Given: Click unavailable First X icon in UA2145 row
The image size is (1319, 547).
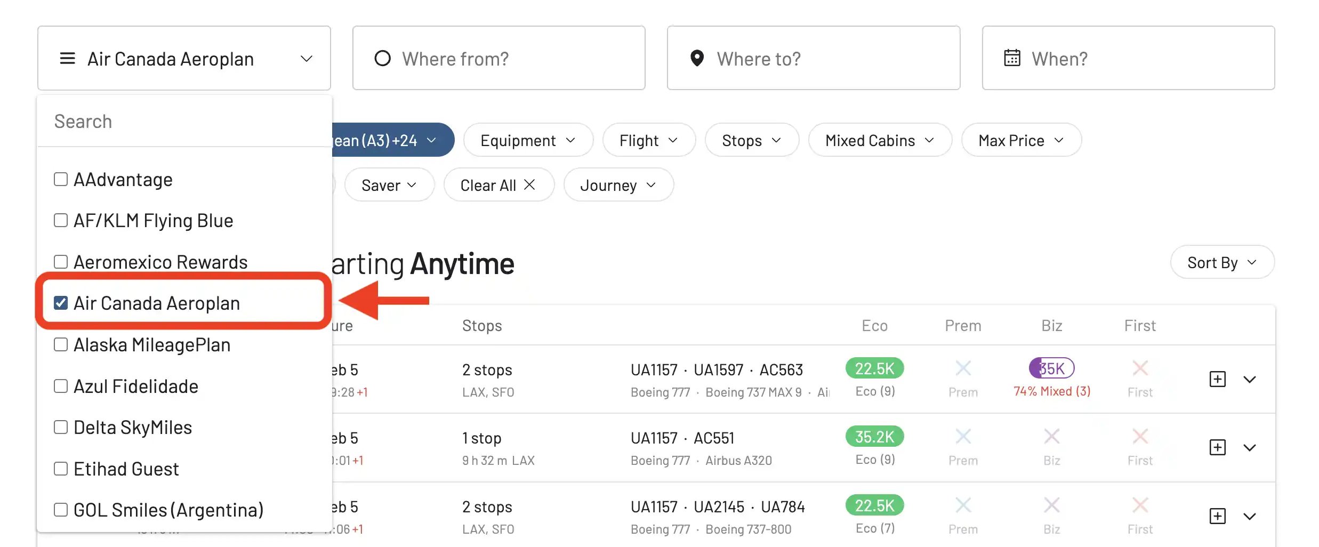Looking at the screenshot, I should tap(1140, 505).
